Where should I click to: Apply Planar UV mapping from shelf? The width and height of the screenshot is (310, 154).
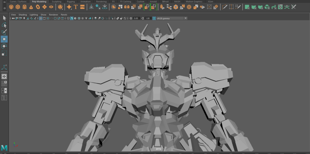point(247,7)
